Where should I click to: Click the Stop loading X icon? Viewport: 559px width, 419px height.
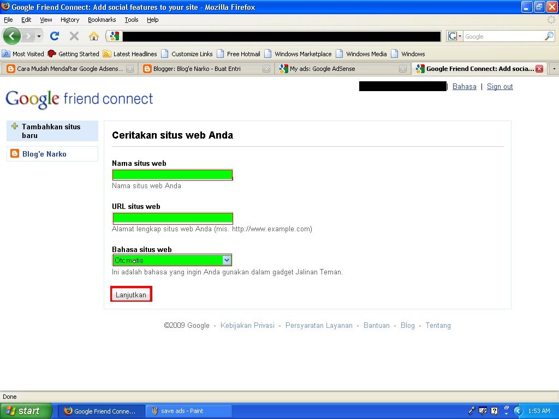tap(74, 36)
